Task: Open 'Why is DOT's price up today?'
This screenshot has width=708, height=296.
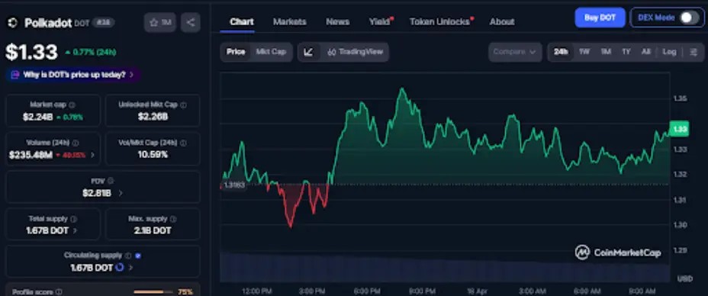Action: tap(73, 75)
